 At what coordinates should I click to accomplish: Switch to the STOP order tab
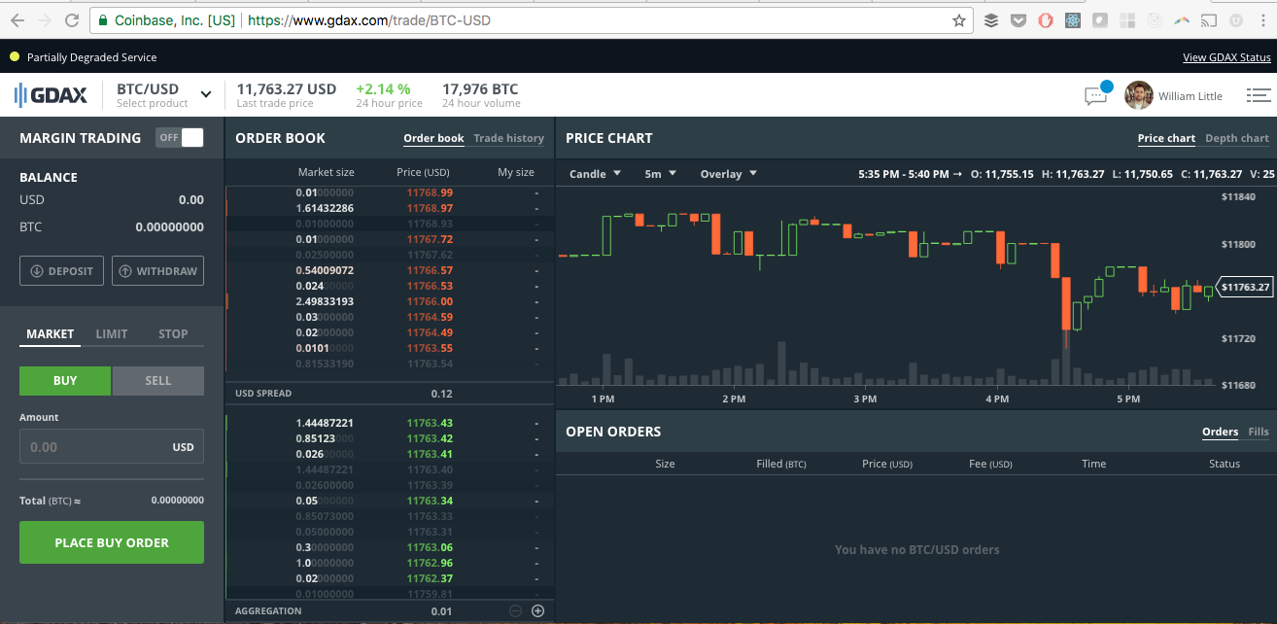[173, 333]
